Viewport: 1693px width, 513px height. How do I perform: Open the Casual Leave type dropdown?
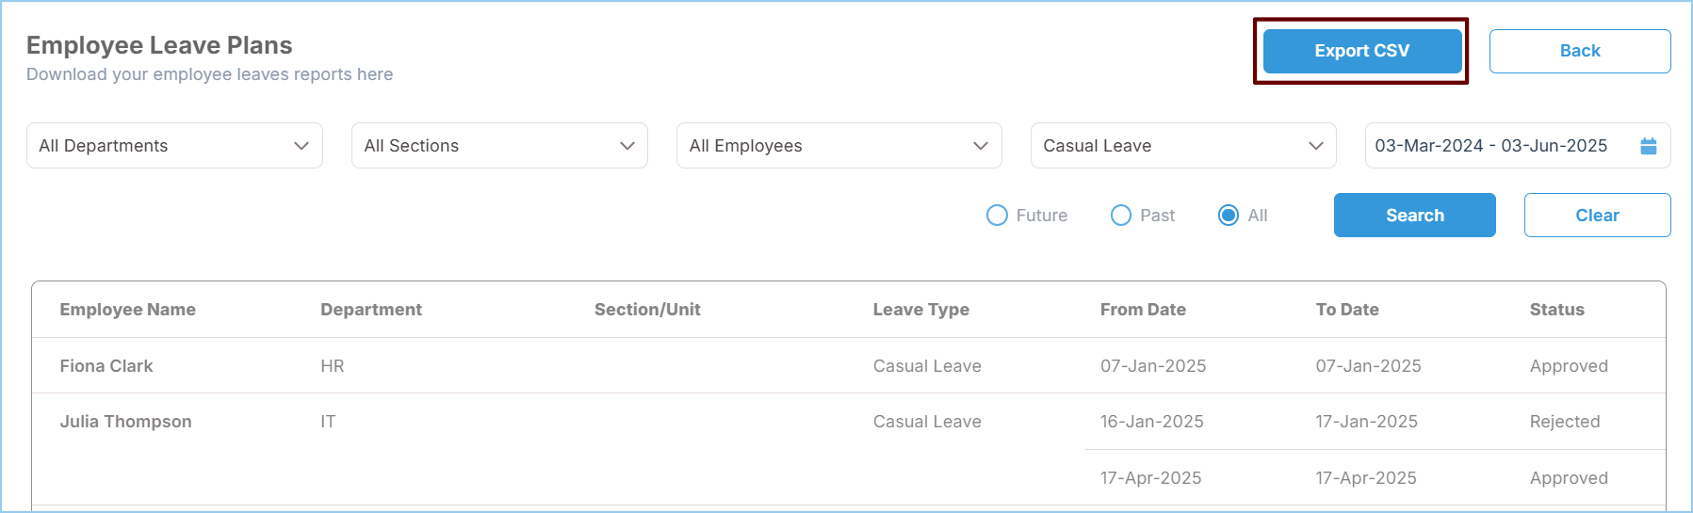pyautogui.click(x=1182, y=146)
